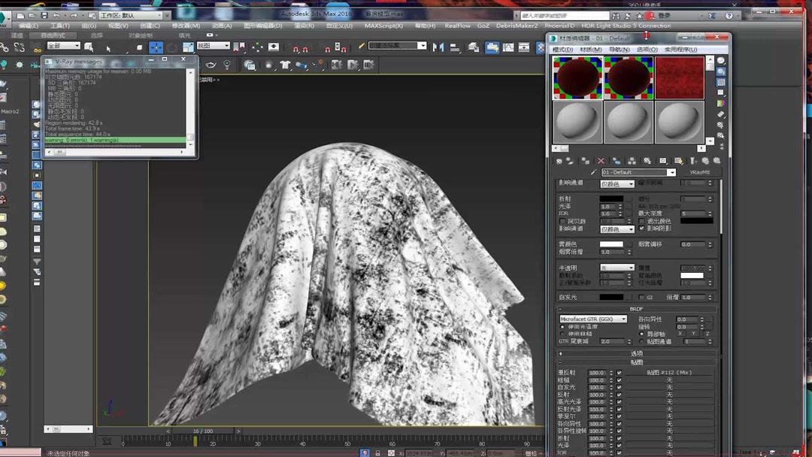Click the Undo arrow in quick access toolbar
Screen dimensions: 812x457
[x=56, y=15]
